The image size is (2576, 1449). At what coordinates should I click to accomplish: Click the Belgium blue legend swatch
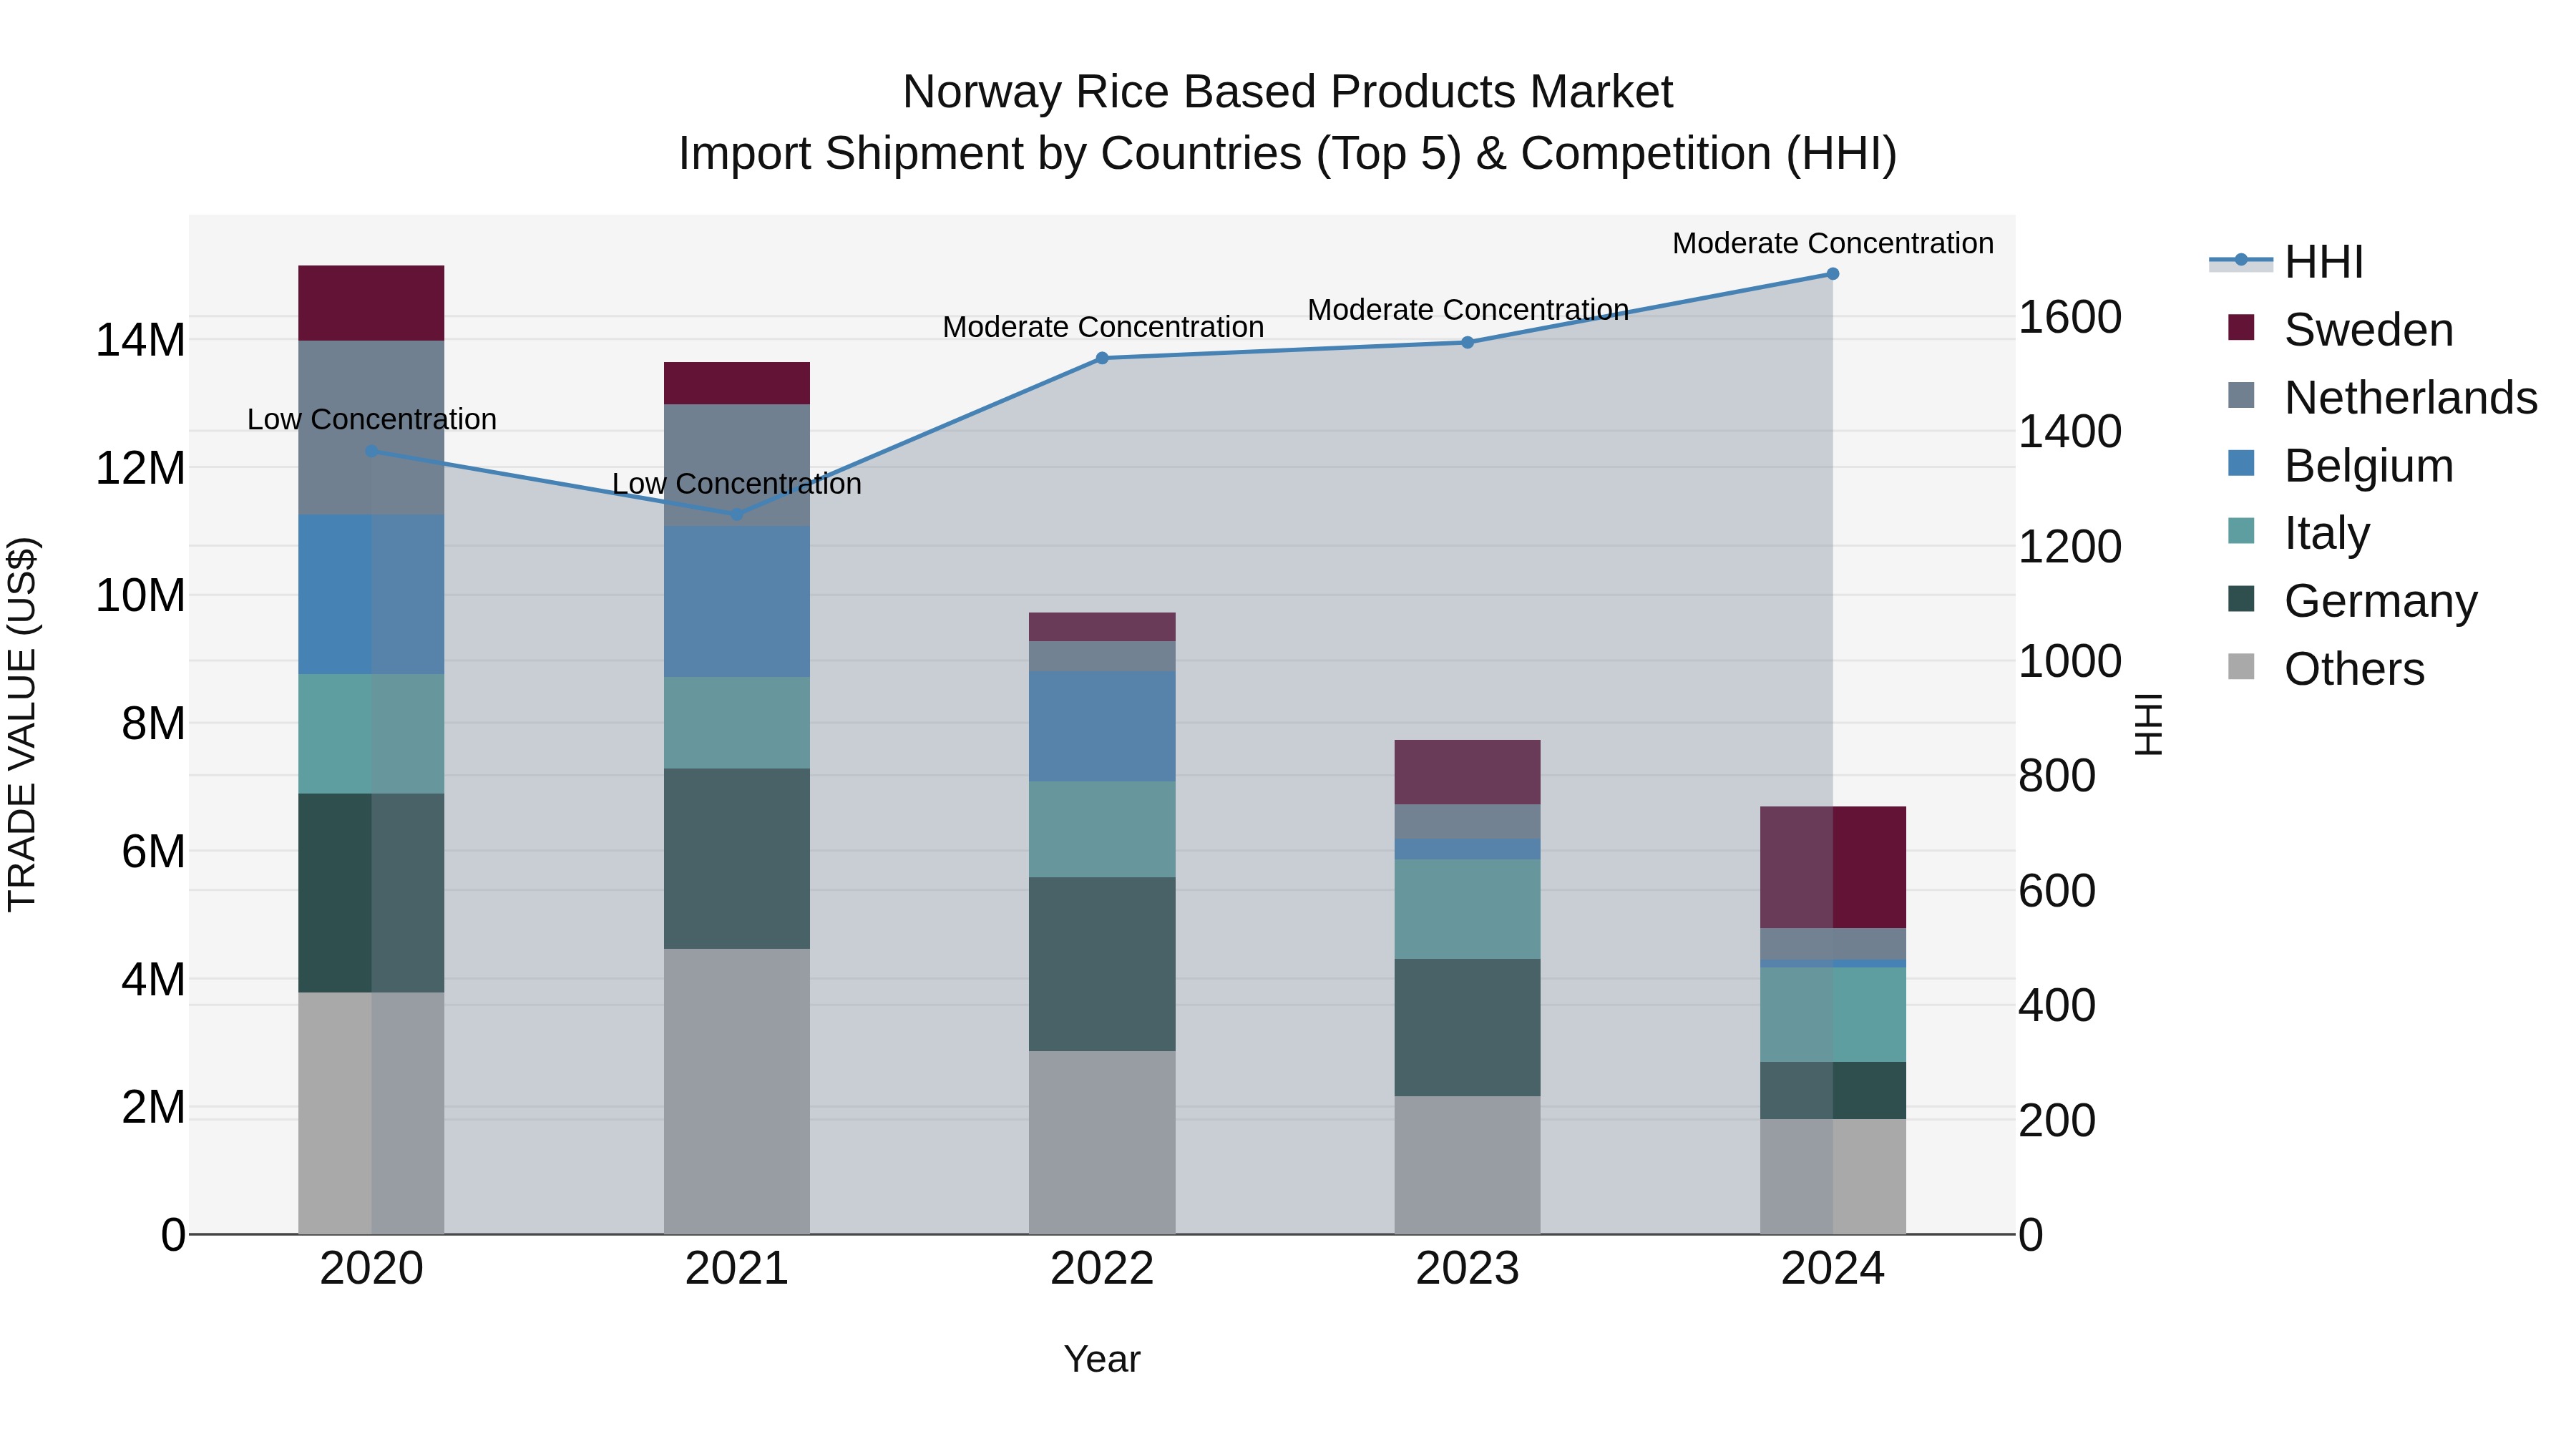pos(2242,463)
